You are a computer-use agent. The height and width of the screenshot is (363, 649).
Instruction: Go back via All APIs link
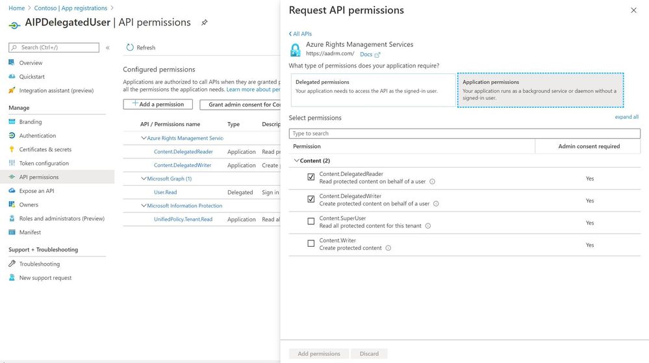tap(300, 34)
